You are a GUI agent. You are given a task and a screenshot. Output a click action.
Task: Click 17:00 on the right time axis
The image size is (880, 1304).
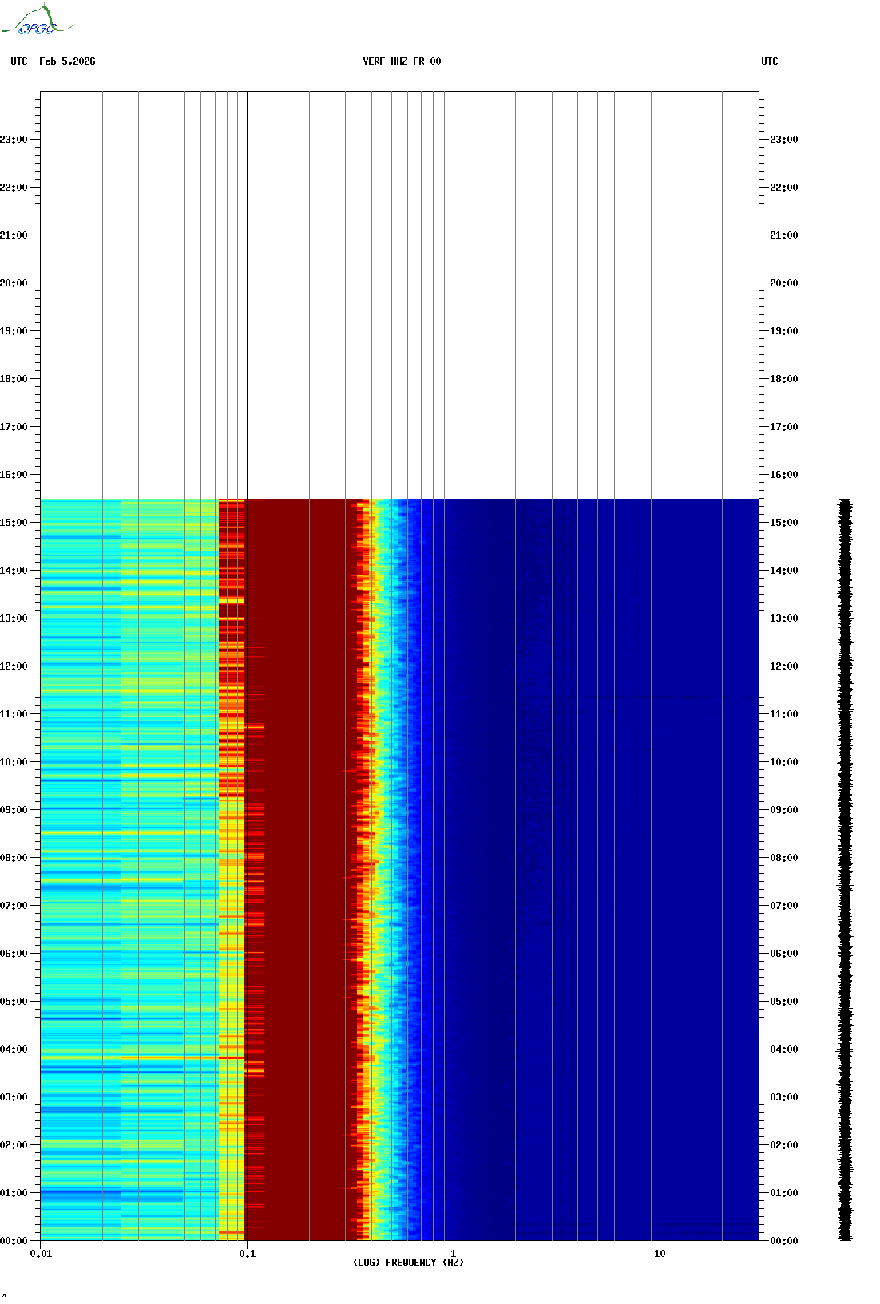pos(784,427)
